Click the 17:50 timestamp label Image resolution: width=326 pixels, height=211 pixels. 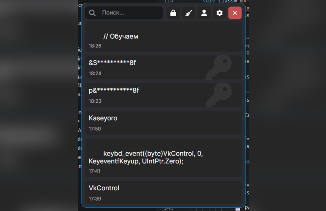(x=95, y=128)
